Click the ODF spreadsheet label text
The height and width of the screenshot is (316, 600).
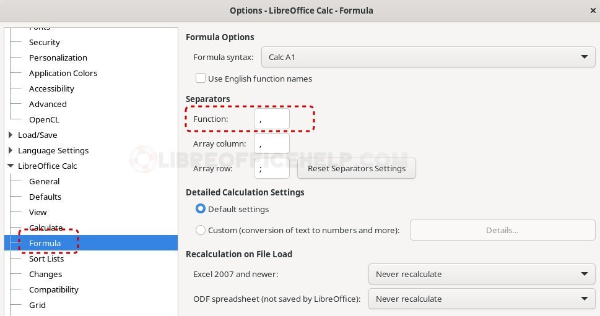tap(277, 299)
